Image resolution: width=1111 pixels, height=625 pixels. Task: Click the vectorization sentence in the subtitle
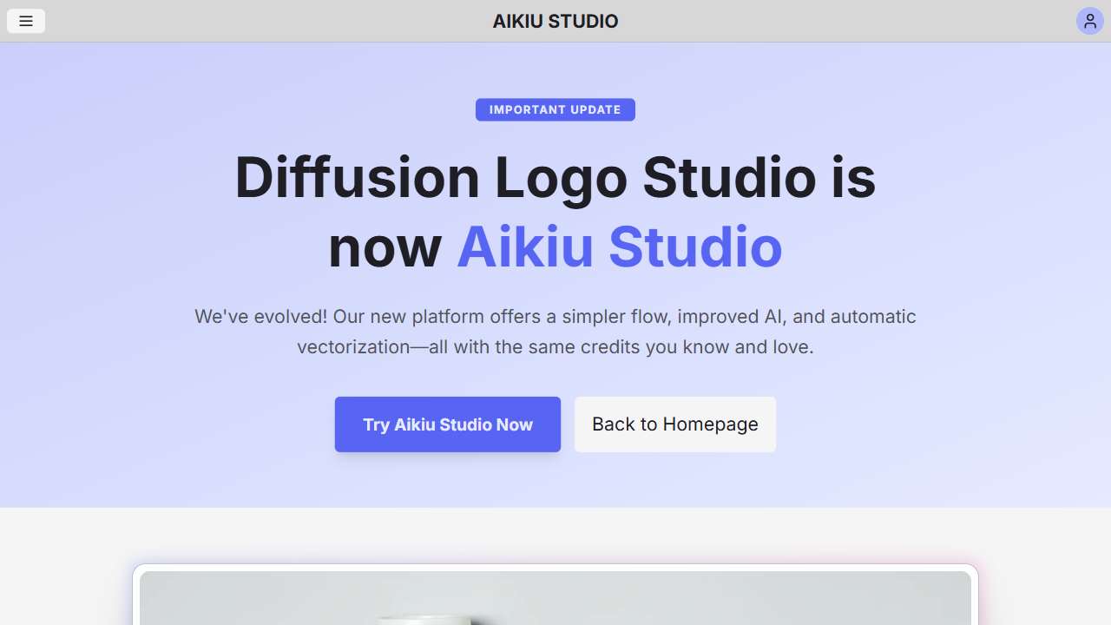click(555, 347)
